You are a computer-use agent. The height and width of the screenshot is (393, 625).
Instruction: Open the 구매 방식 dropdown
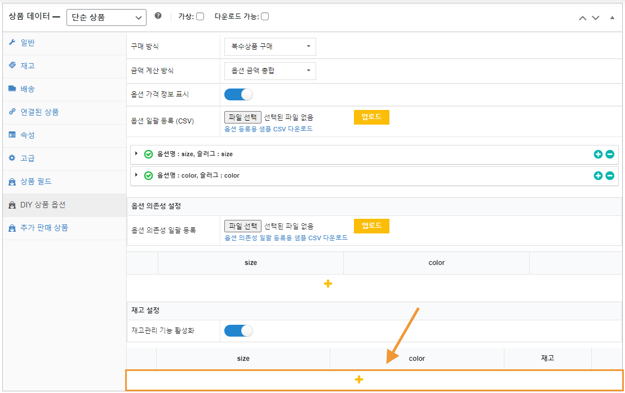click(x=270, y=47)
